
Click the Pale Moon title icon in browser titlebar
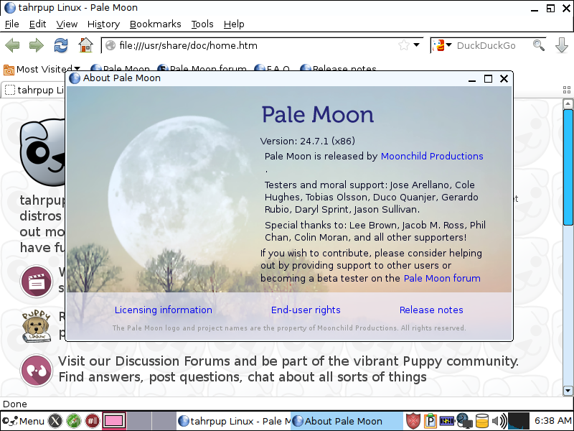coord(10,8)
